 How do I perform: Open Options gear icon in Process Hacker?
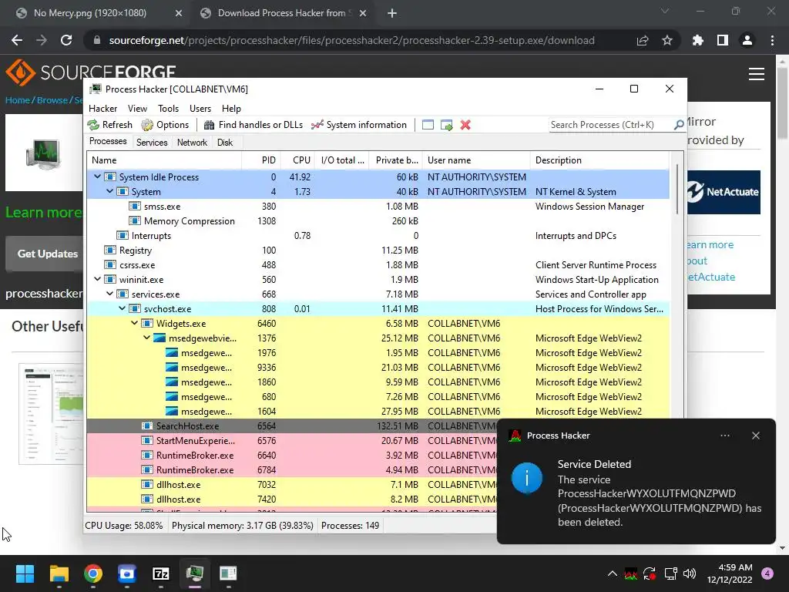point(147,125)
